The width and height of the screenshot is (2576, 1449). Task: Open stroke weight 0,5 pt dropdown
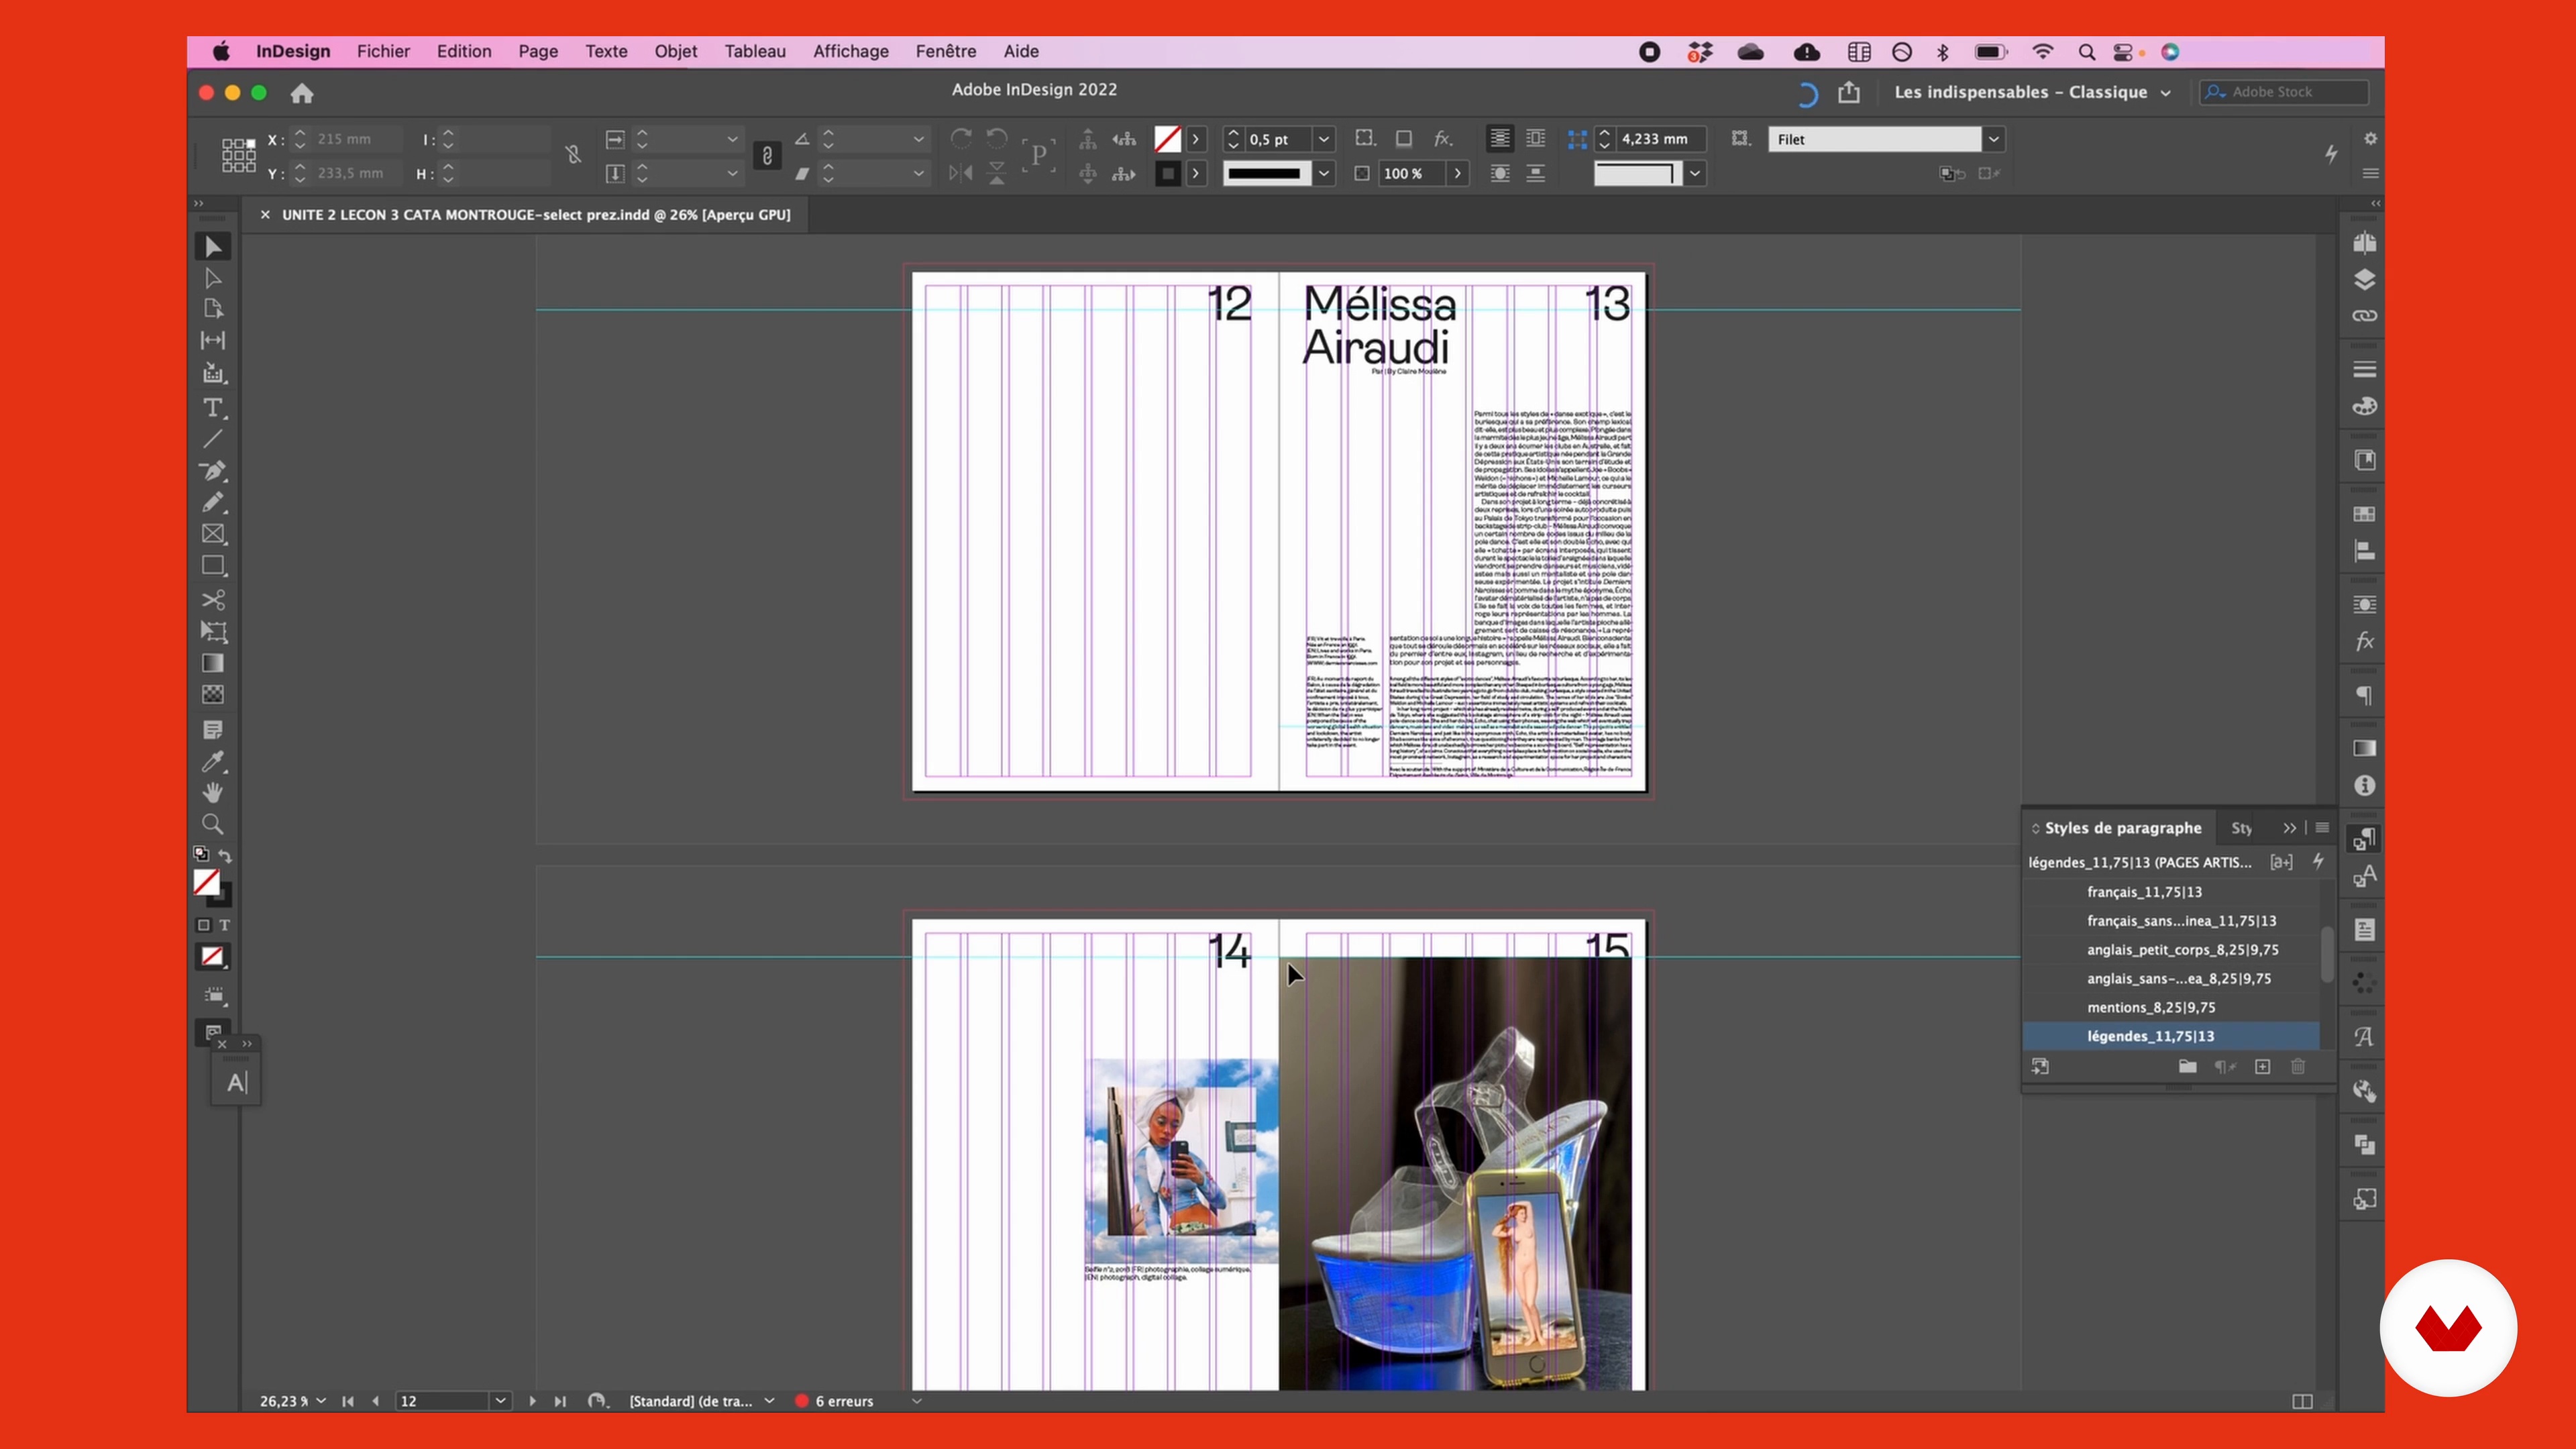pyautogui.click(x=1324, y=140)
